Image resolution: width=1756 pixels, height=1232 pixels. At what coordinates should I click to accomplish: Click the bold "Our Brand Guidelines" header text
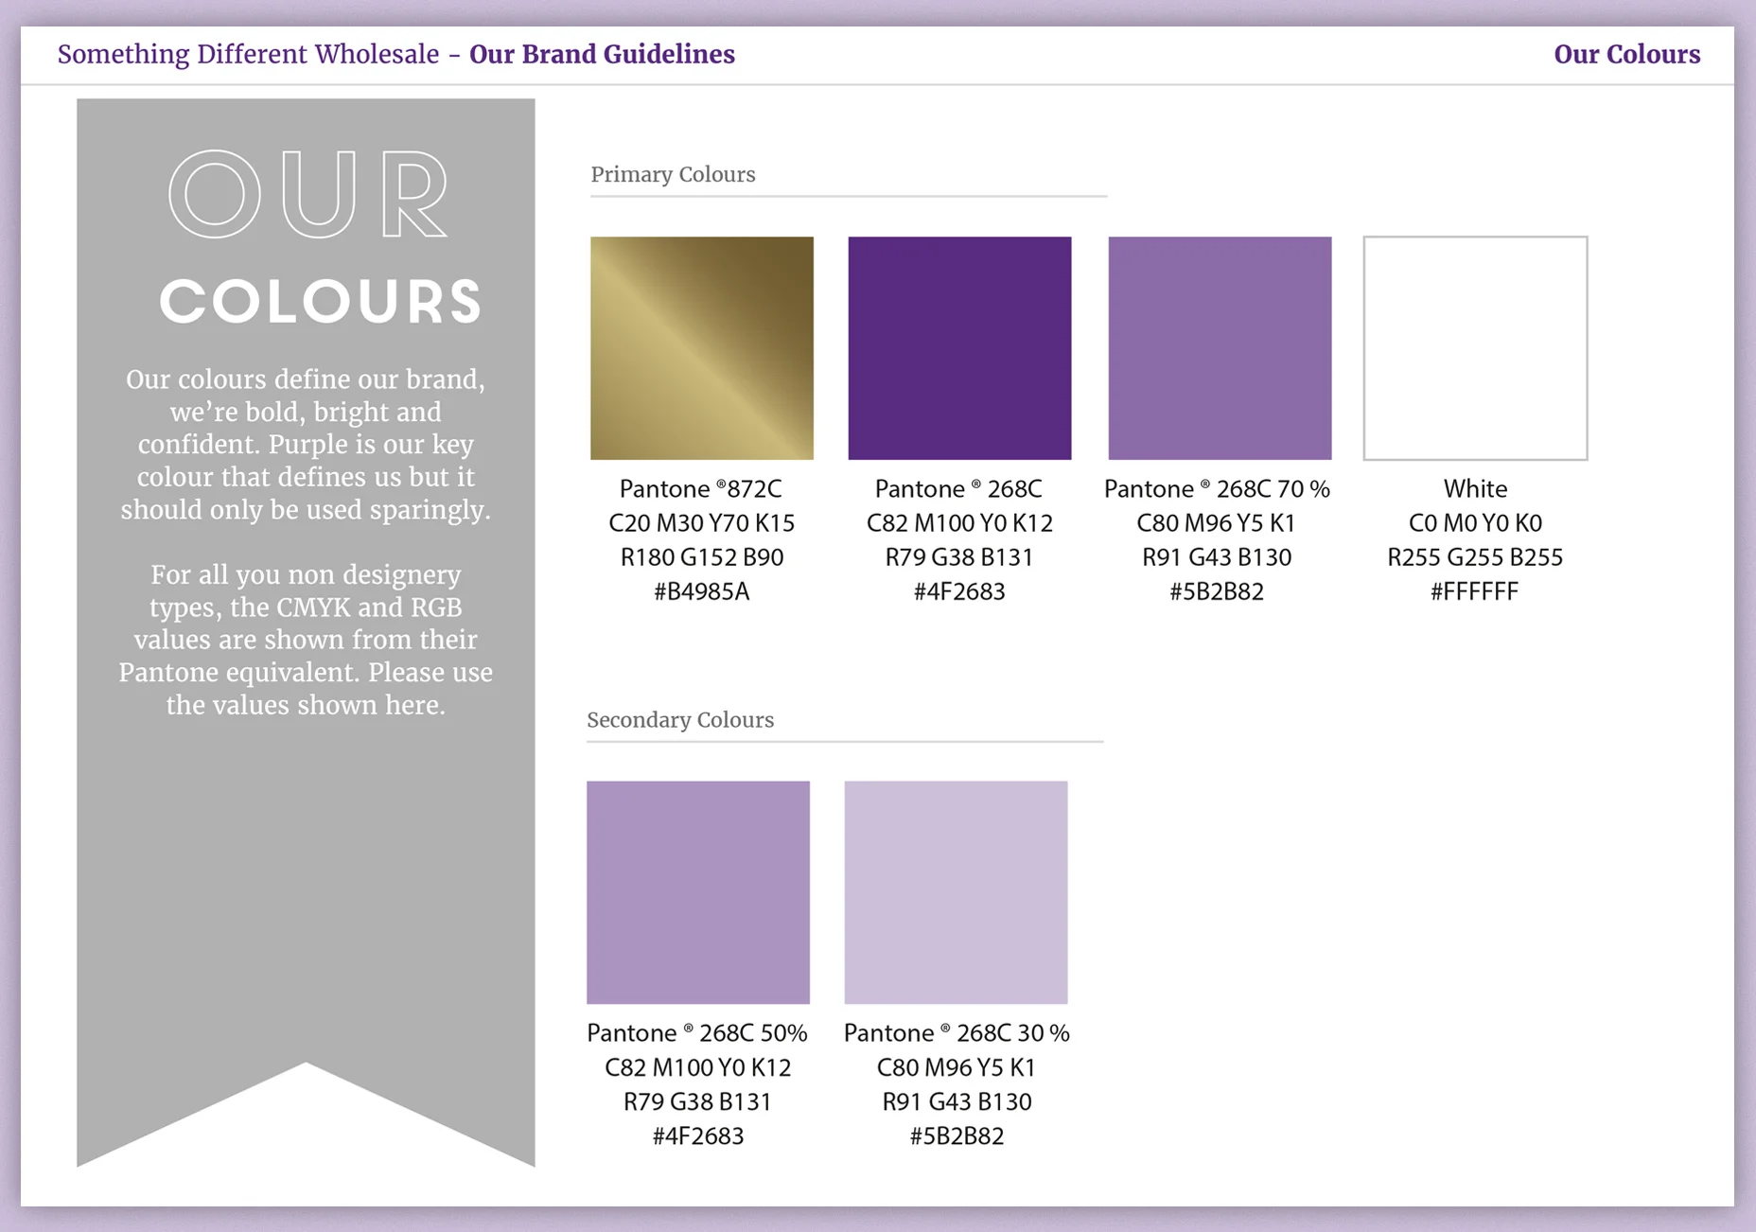602,54
